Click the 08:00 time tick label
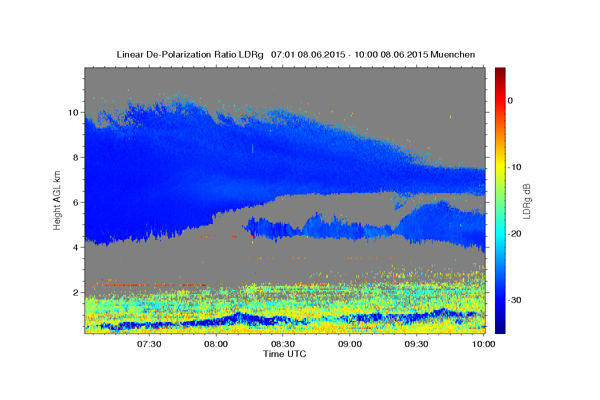Screen dimensions: 600x400 click(x=216, y=344)
